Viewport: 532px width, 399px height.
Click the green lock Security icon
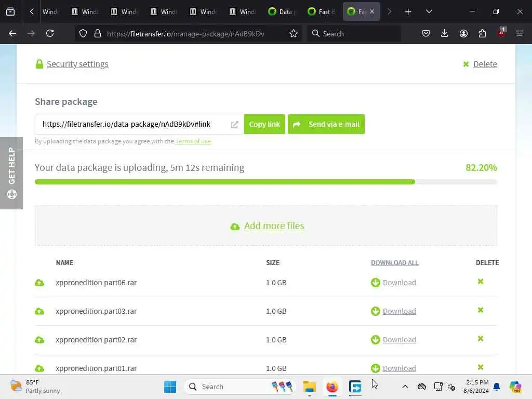click(x=39, y=64)
